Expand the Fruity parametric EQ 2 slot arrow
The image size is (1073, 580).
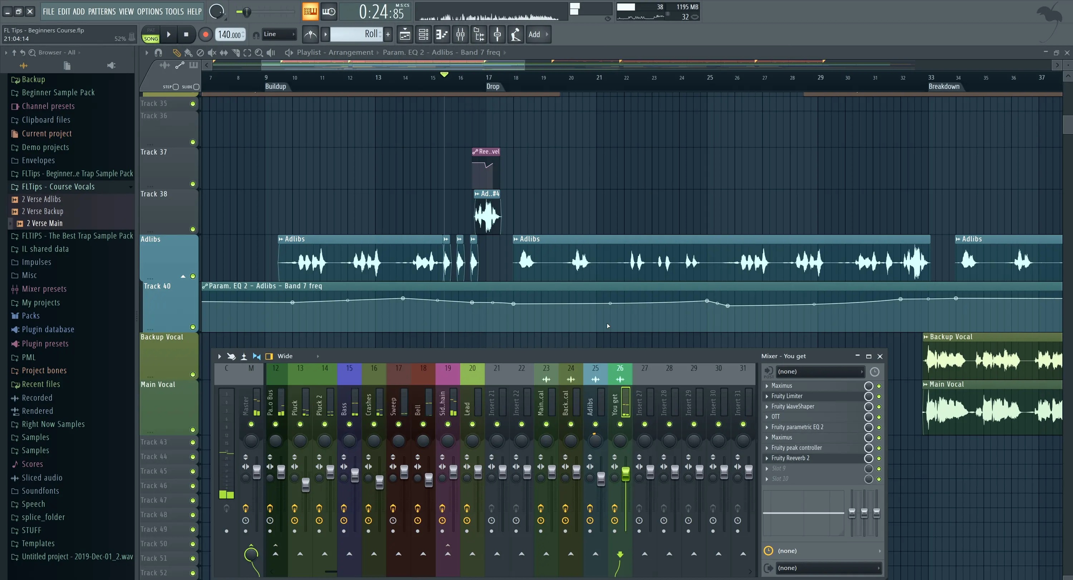tap(767, 427)
